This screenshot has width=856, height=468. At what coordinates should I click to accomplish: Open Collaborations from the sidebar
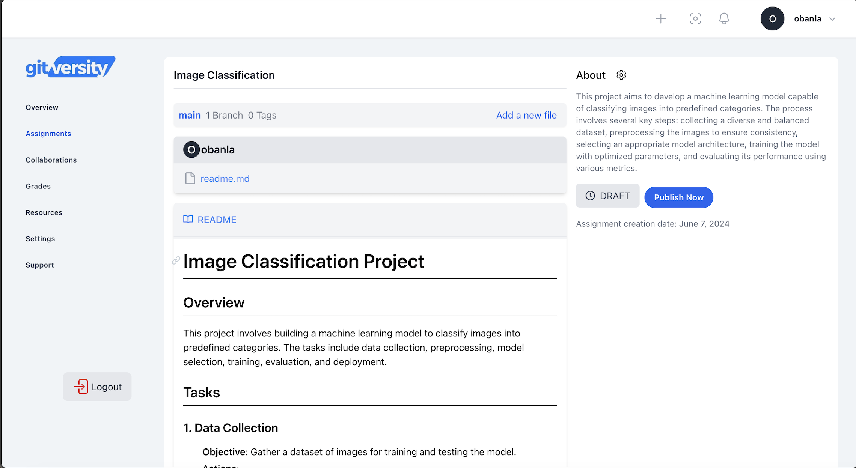coord(51,160)
